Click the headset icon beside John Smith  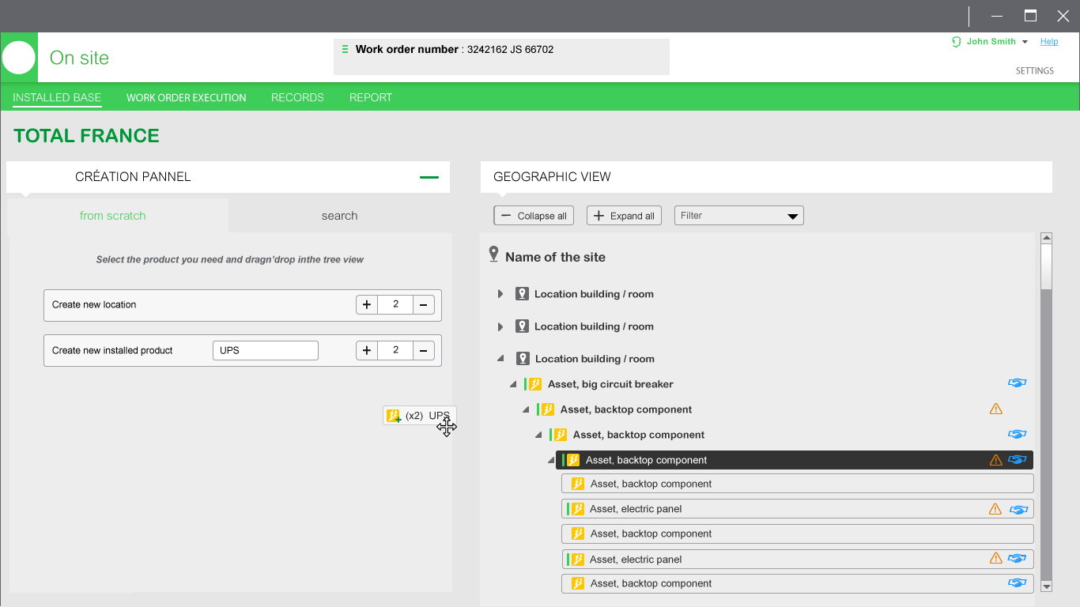click(x=957, y=42)
